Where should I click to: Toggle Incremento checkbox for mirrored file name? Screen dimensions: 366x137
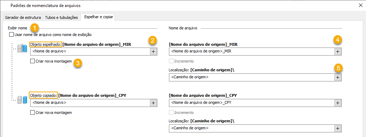click(171, 62)
